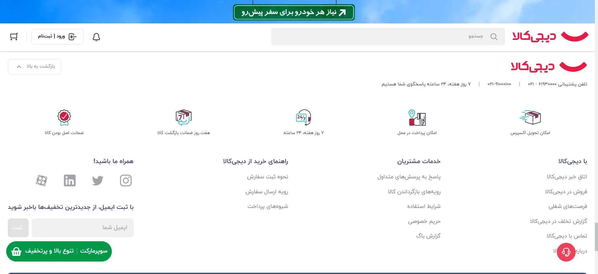
Task: Click the Digikala footer logo
Action: [x=549, y=67]
